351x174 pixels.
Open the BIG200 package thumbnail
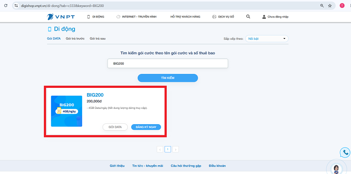click(x=67, y=111)
